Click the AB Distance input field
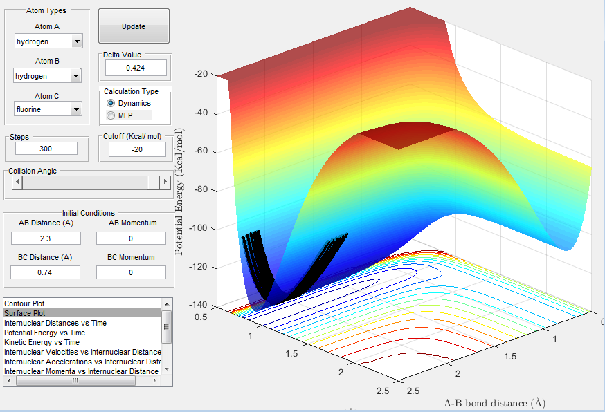The width and height of the screenshot is (605, 412). tap(46, 238)
